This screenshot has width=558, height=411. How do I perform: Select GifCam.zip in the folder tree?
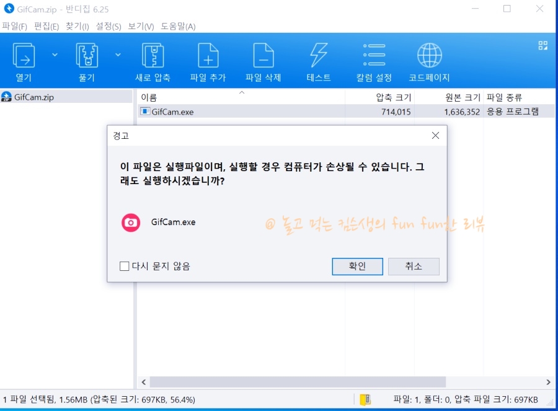tap(66, 97)
